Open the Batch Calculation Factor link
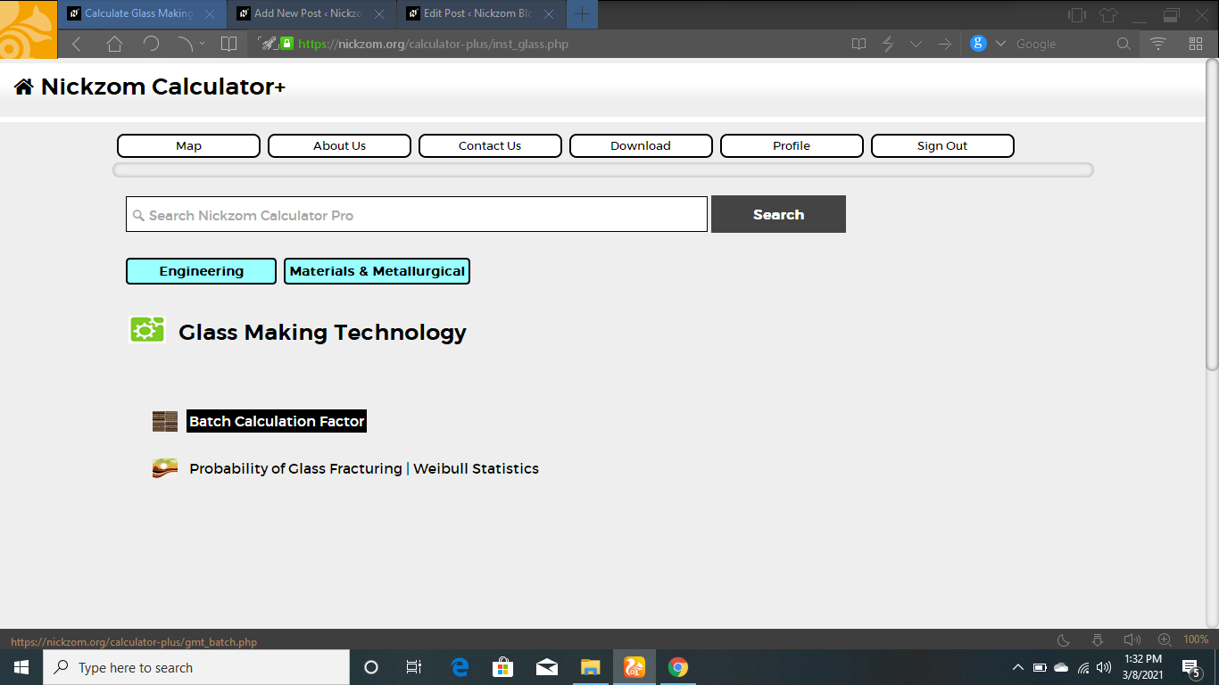 pyautogui.click(x=277, y=421)
